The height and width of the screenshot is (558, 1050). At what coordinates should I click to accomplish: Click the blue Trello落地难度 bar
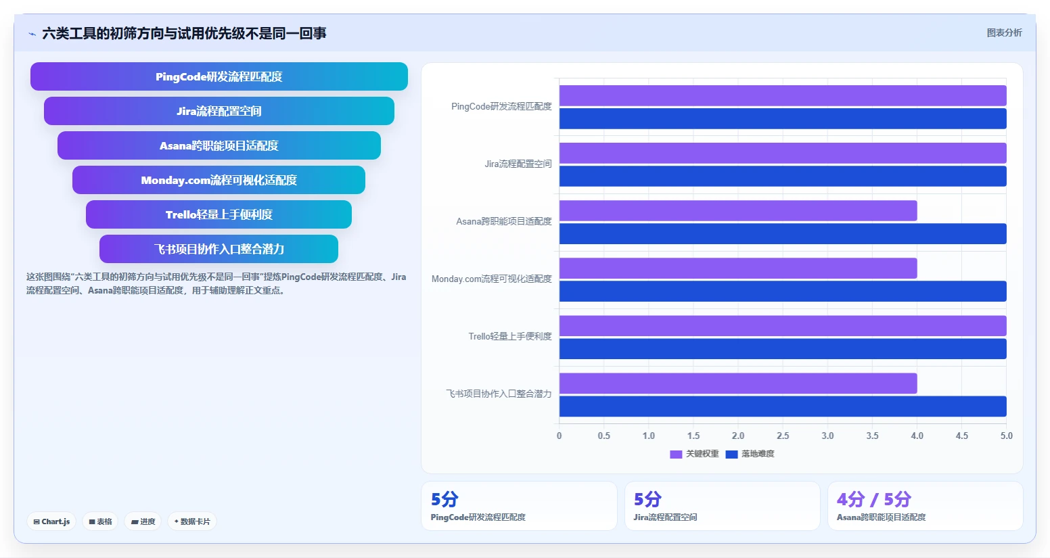point(783,348)
